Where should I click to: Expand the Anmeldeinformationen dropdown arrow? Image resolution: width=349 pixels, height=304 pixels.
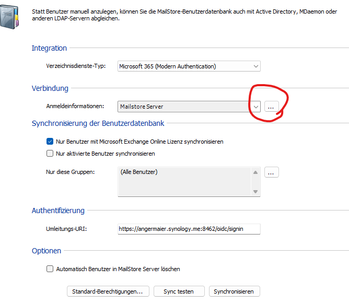[x=255, y=107]
